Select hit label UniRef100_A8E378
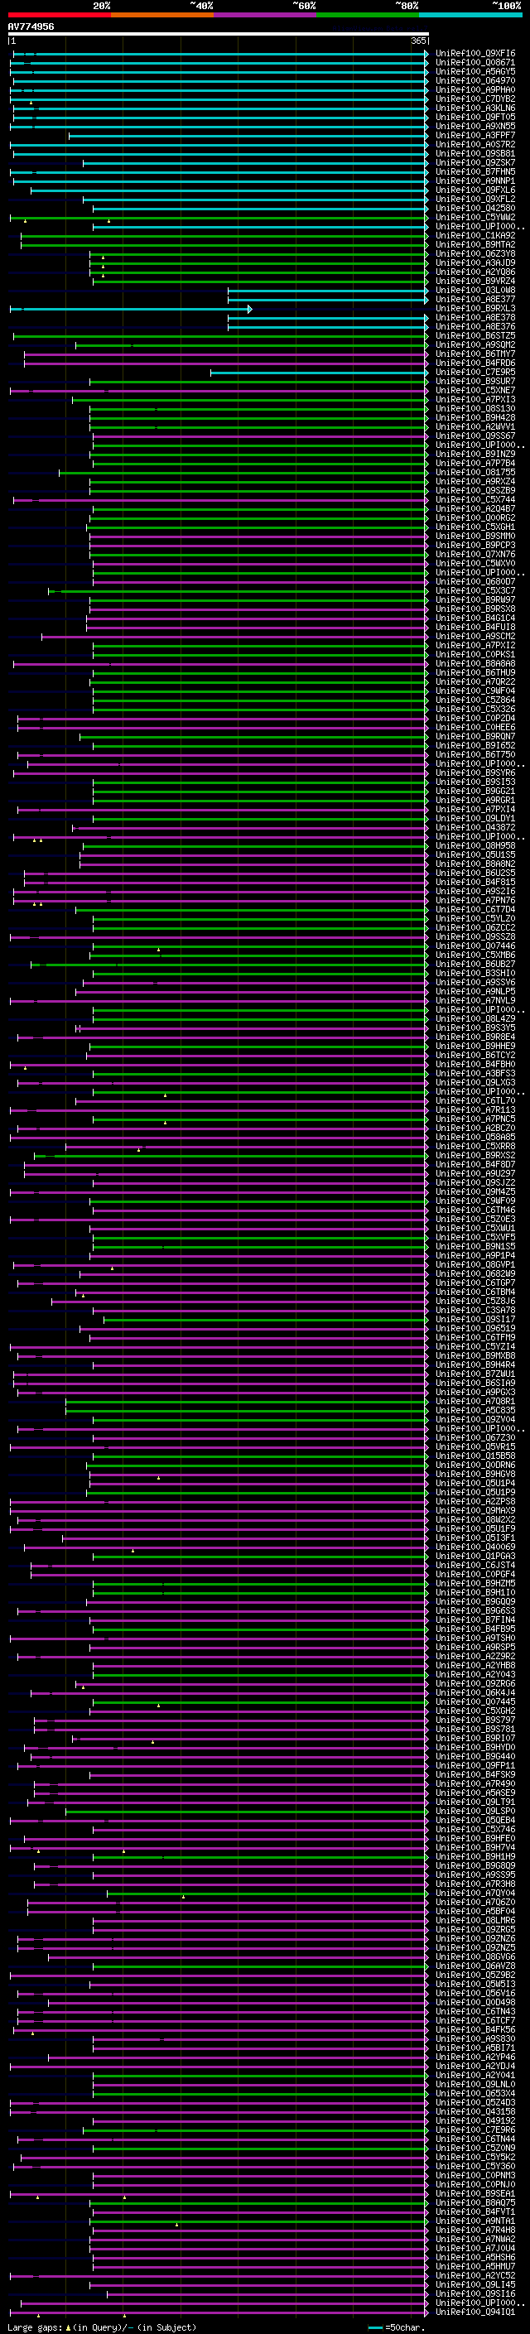Viewport: 530px width, 2334px height. 475,318
